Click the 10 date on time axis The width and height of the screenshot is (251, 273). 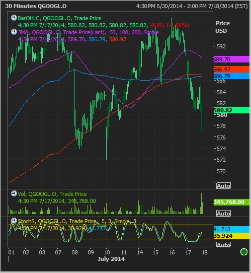(107, 252)
